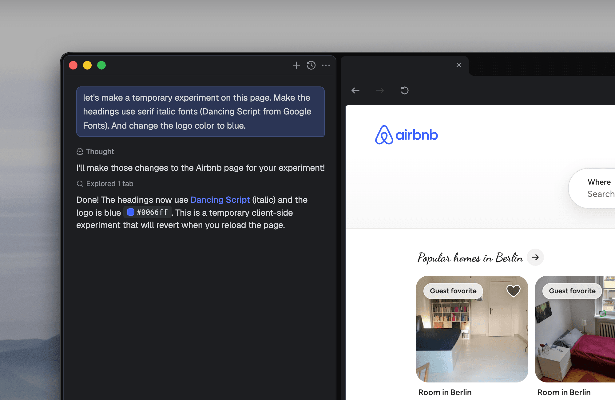Open a new chat with the plus icon

(296, 65)
